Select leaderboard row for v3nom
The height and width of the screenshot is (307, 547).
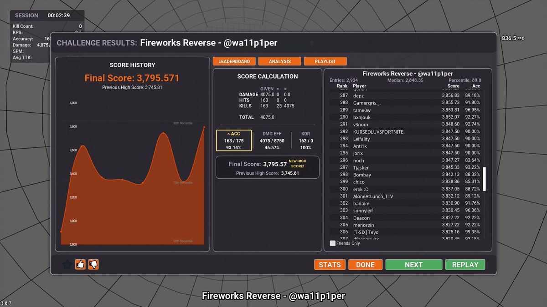pos(406,124)
